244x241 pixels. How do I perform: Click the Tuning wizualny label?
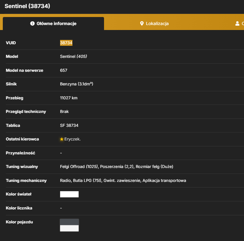coord(22,166)
